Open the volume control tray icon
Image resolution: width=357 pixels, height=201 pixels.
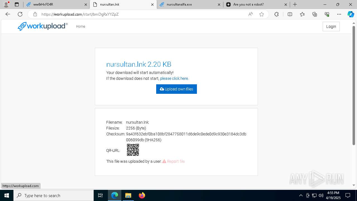[x=321, y=195]
